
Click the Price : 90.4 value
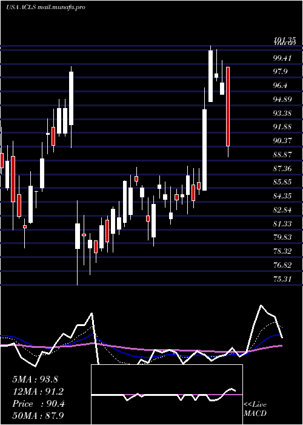tap(38, 404)
